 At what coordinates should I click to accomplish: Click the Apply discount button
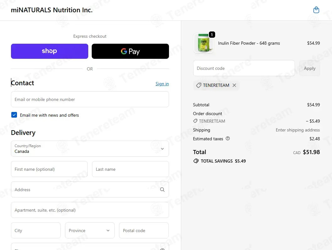[x=310, y=68]
